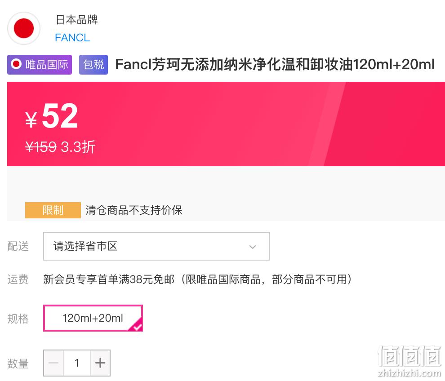Image resolution: width=445 pixels, height=381 pixels.
Task: Click the 唯品国际 purple badge
Action: [40, 65]
